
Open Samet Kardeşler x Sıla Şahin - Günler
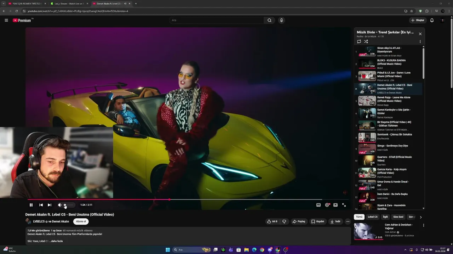click(389, 113)
